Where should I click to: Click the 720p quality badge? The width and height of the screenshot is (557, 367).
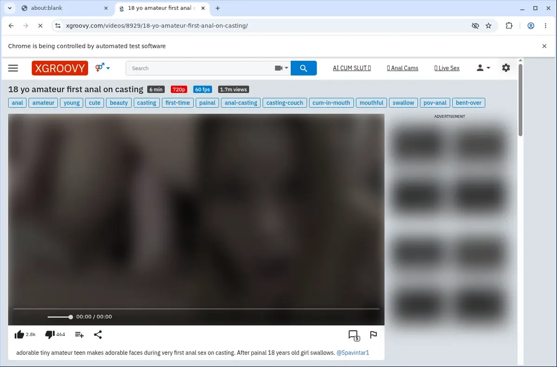click(179, 90)
